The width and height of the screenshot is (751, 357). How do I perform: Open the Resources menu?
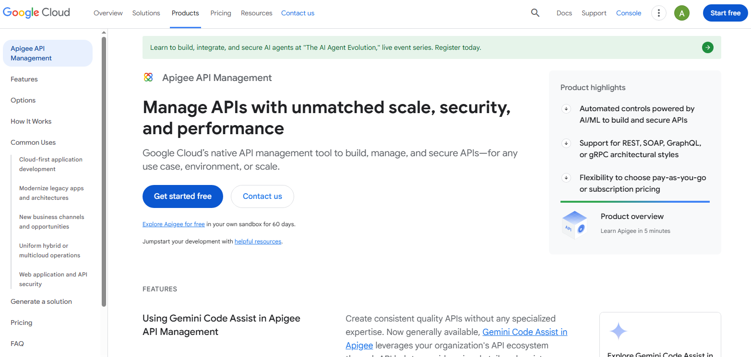pyautogui.click(x=256, y=13)
